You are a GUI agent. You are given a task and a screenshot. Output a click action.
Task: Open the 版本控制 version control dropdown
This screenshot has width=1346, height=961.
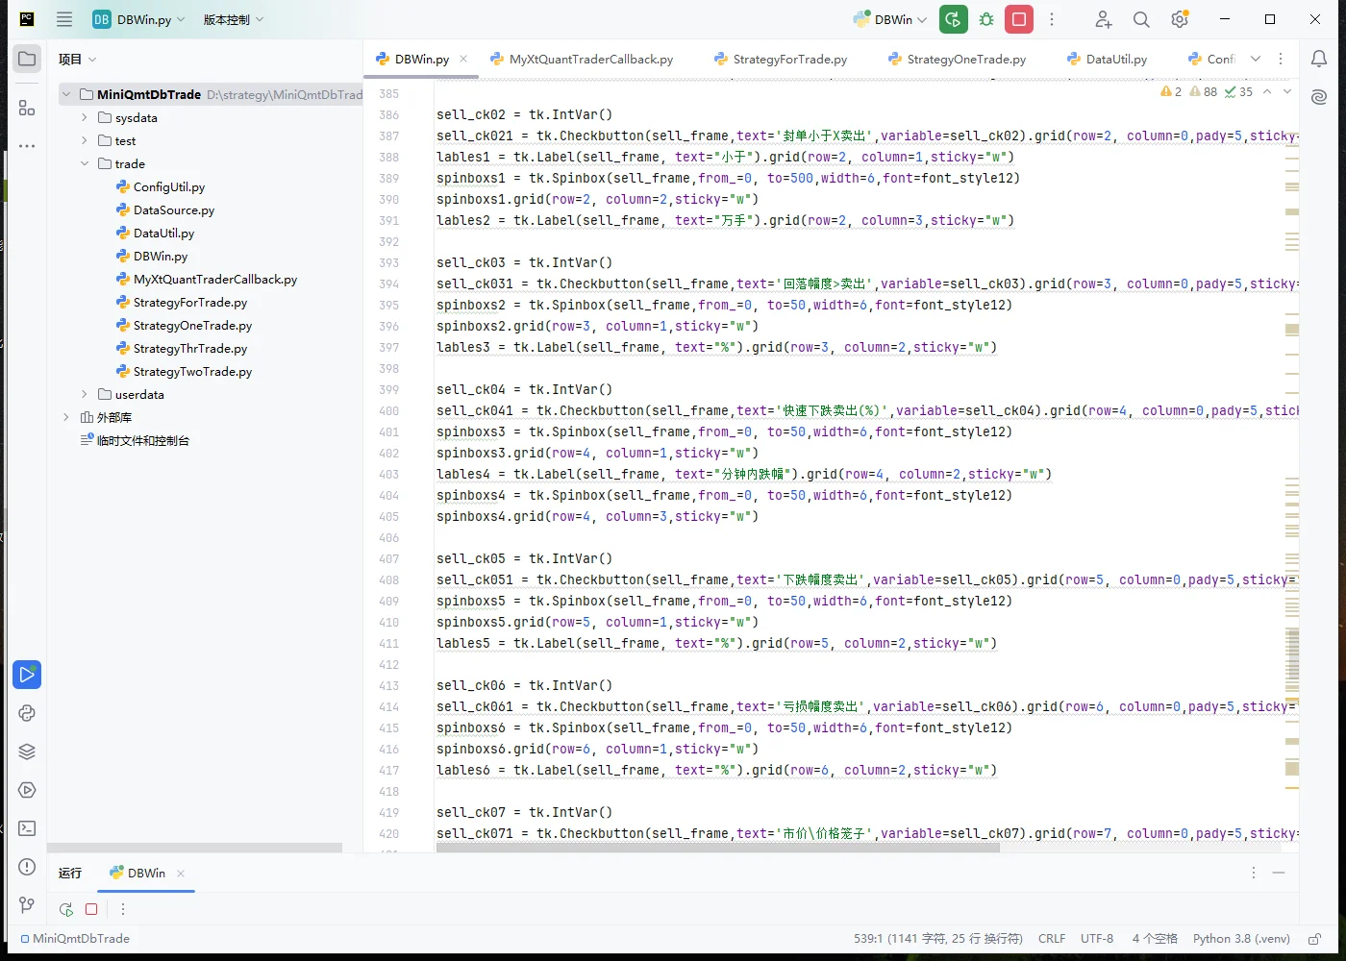point(233,19)
